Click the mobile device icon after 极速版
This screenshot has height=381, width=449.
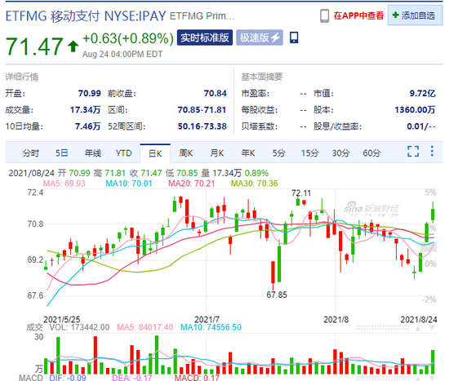tap(294, 38)
